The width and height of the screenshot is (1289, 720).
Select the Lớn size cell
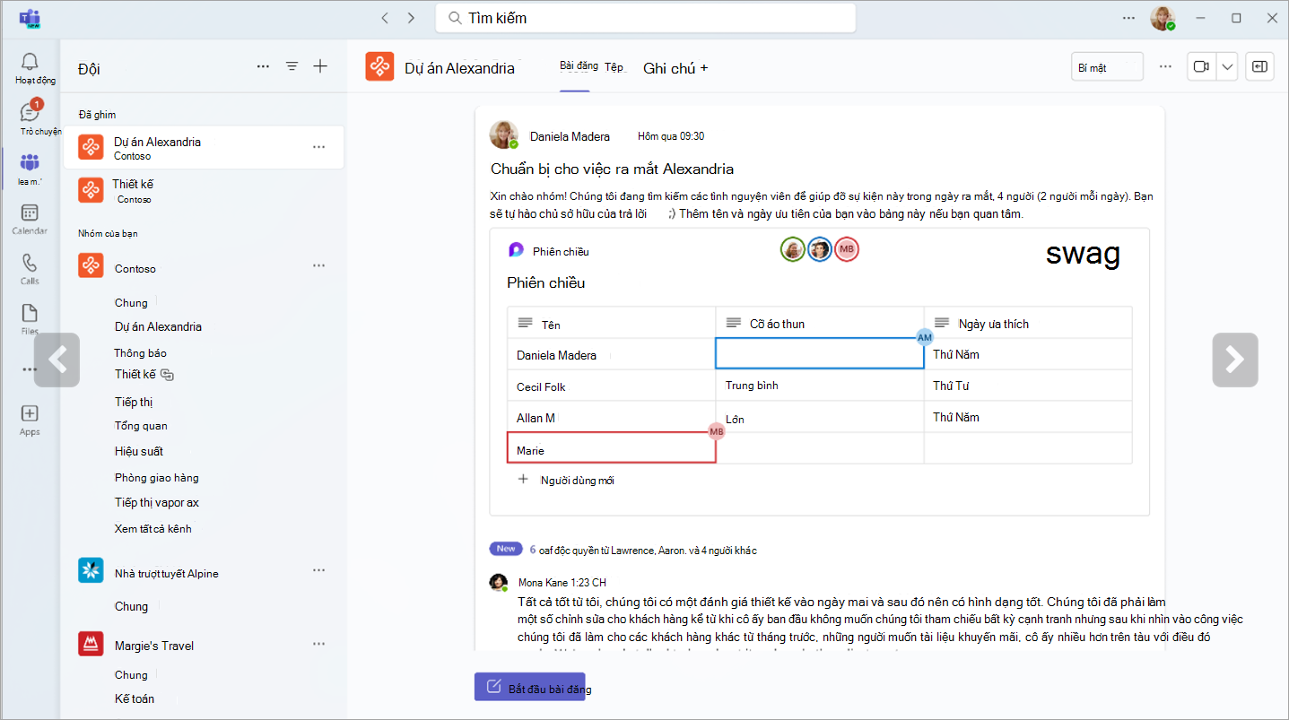pos(820,417)
